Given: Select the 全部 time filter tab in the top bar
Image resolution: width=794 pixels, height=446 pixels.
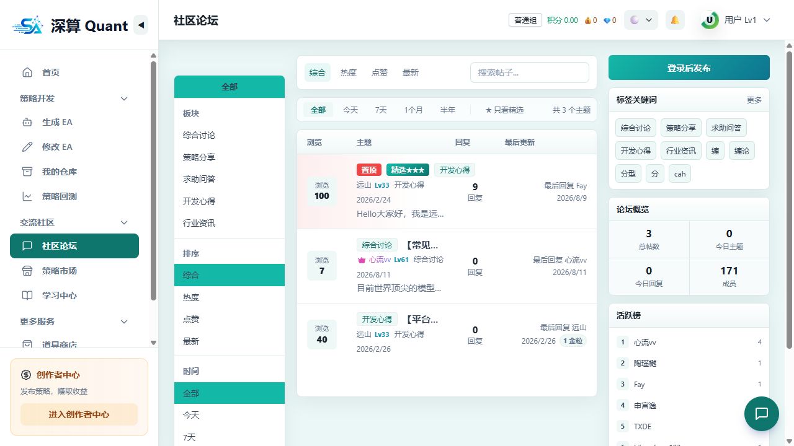Looking at the screenshot, I should click(318, 110).
